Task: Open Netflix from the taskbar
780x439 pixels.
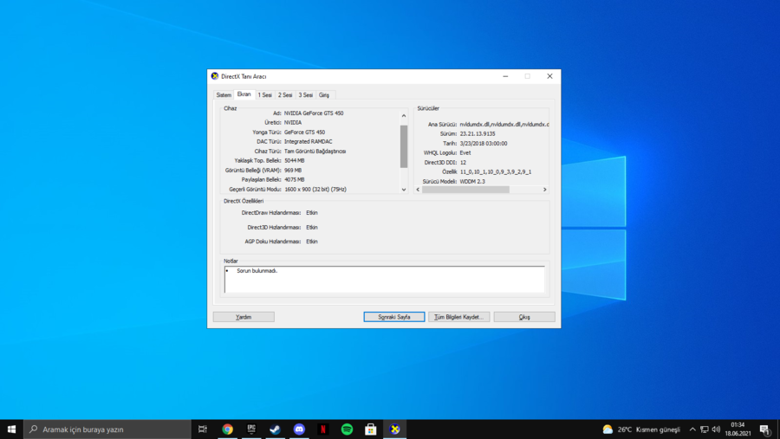Action: click(323, 429)
